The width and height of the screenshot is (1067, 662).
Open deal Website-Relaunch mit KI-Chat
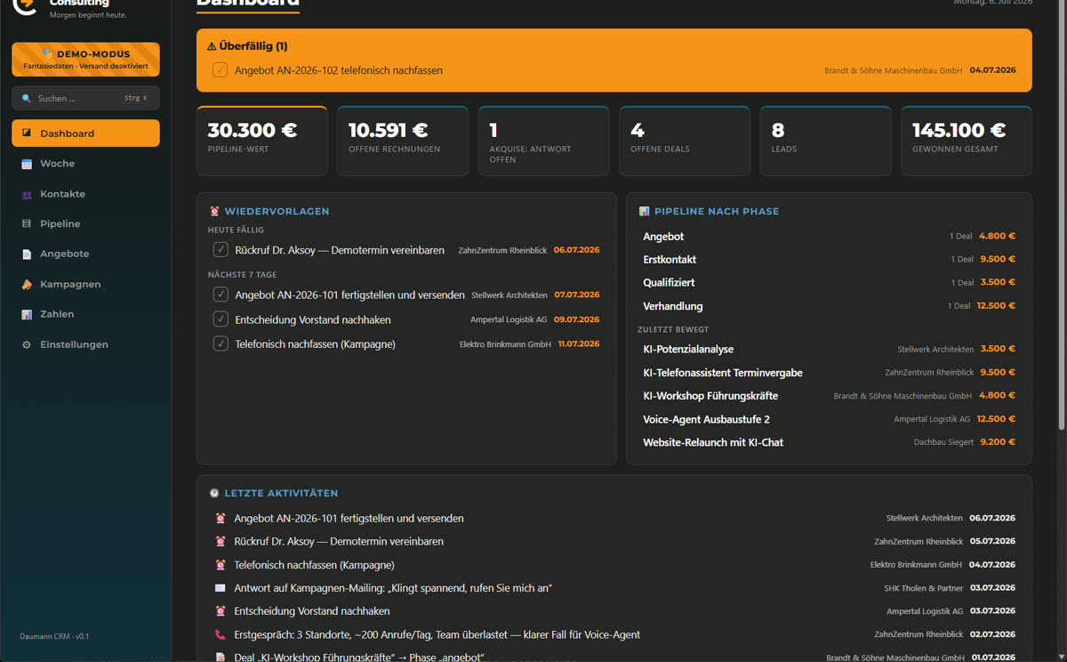[x=829, y=442]
